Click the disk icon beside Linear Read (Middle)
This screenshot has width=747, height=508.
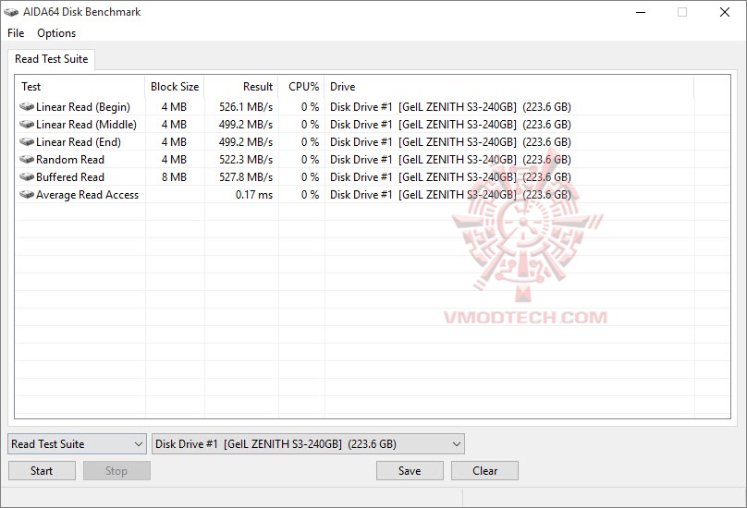point(27,125)
